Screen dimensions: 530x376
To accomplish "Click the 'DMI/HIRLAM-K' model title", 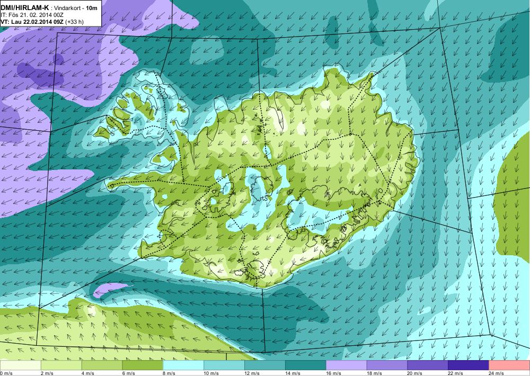I will (24, 8).
